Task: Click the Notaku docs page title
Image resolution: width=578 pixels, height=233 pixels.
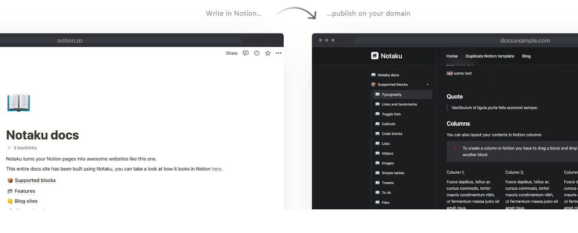Action: 42,135
